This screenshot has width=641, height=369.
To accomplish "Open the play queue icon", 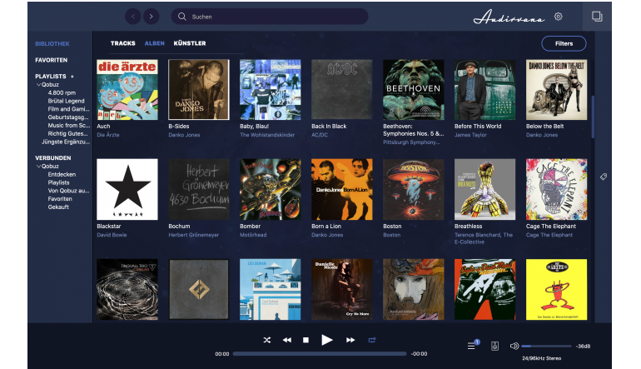I will (471, 346).
